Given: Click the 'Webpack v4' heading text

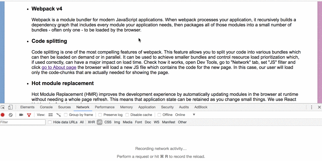Looking at the screenshot, I should (47, 9).
